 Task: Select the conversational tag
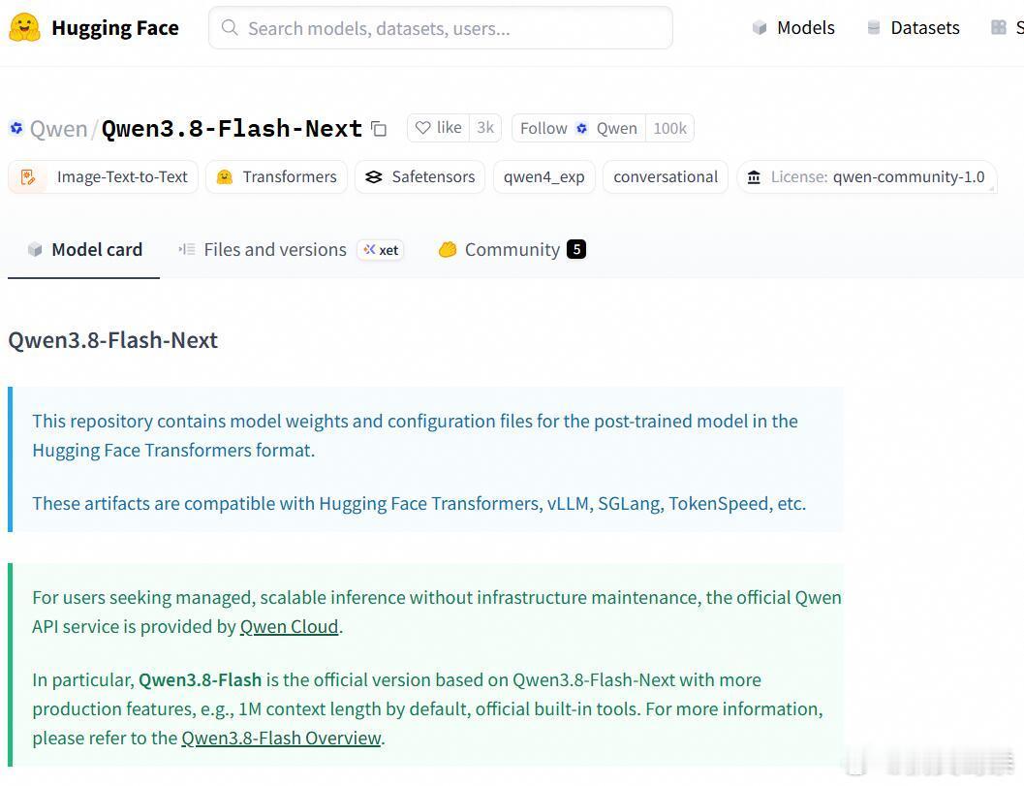coord(666,177)
